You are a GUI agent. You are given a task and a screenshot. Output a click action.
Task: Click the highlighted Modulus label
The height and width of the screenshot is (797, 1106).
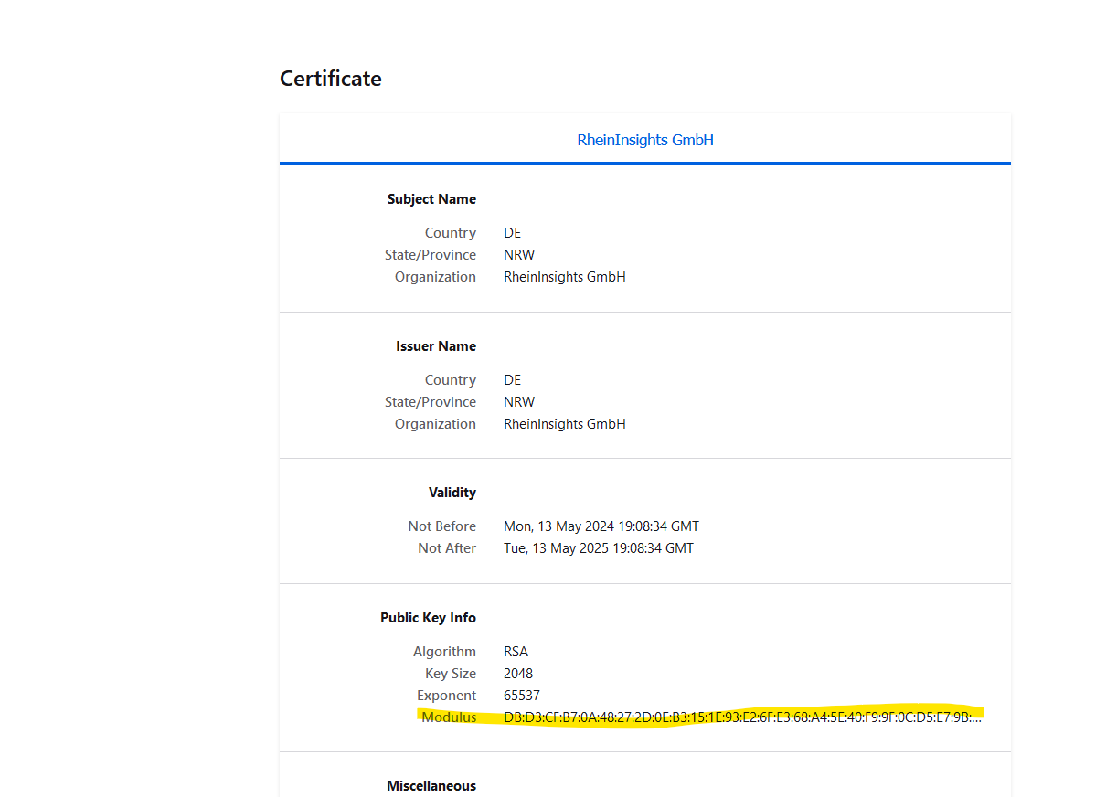pos(449,717)
